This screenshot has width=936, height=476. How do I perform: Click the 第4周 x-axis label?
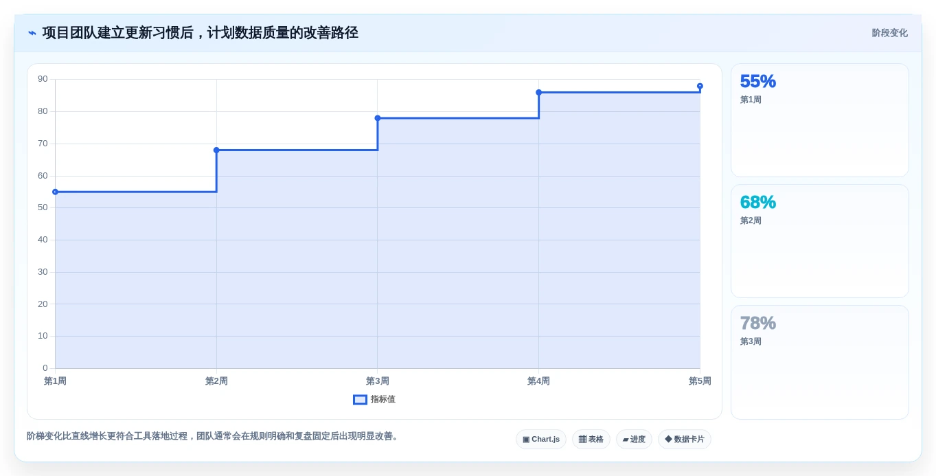[538, 381]
